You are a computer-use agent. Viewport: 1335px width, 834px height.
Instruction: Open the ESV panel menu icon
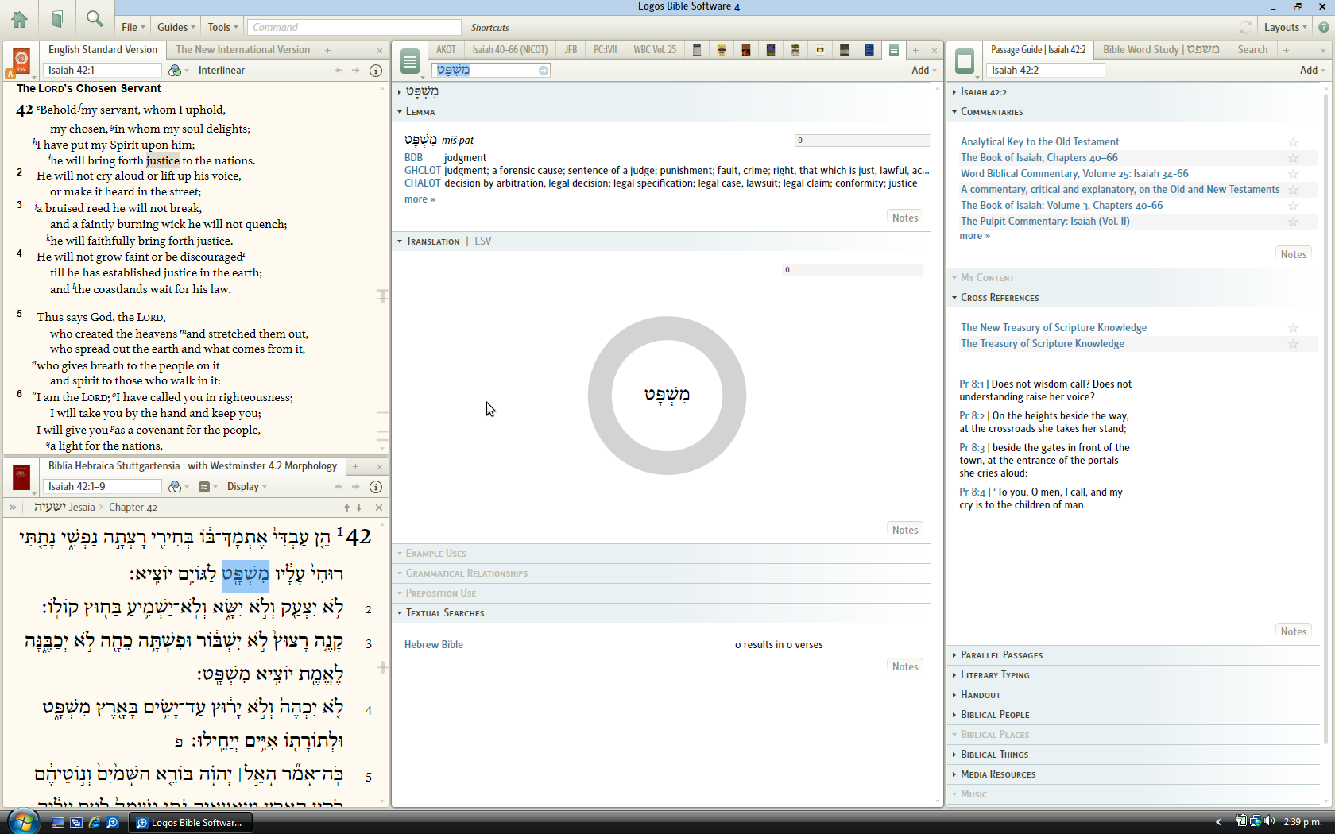pyautogui.click(x=21, y=61)
